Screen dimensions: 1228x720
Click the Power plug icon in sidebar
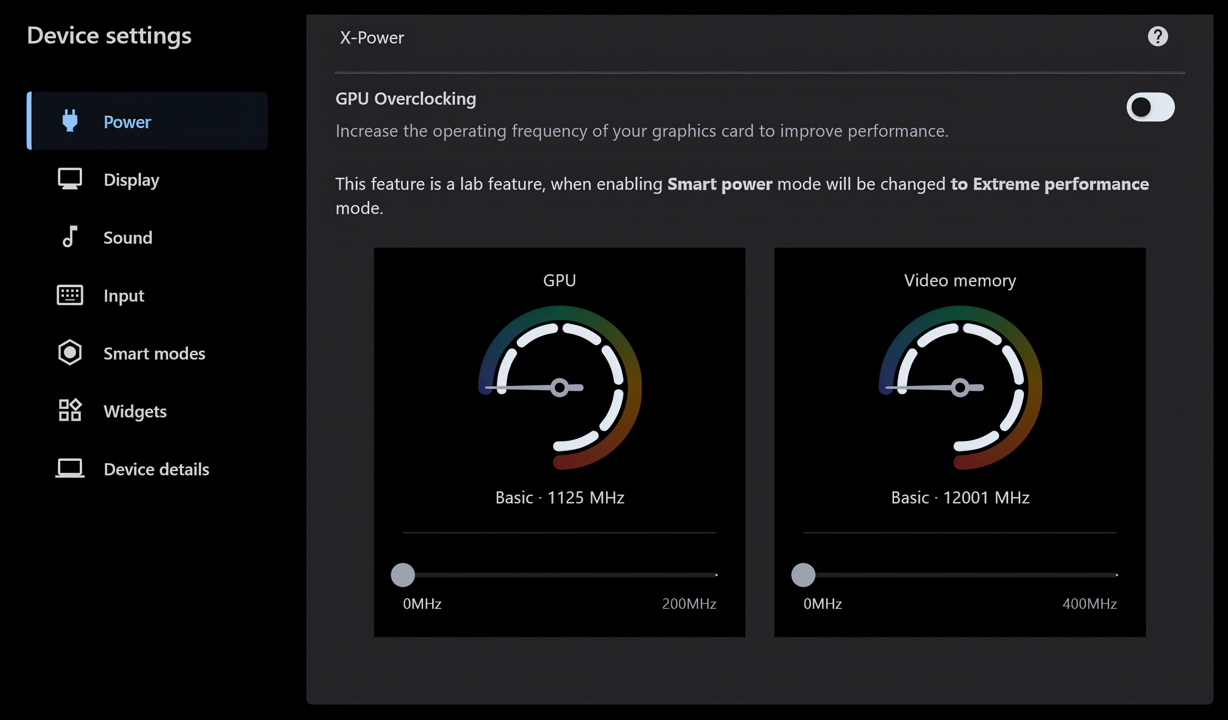coord(70,121)
